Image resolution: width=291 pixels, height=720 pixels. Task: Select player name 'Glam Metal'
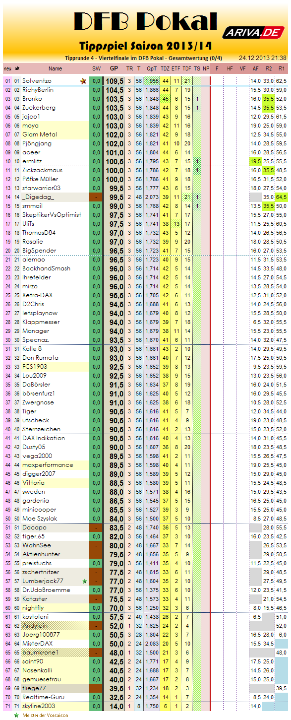click(39, 134)
